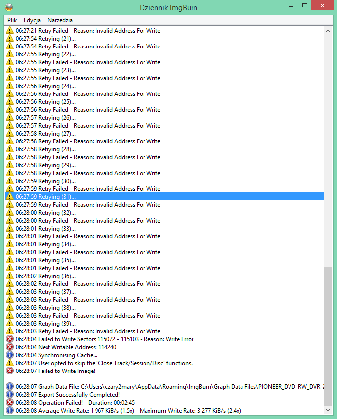Viewport: 337px width, 419px height.
Task: Select the 'Synchronising Cache...' log line
Action: [x=164, y=355]
